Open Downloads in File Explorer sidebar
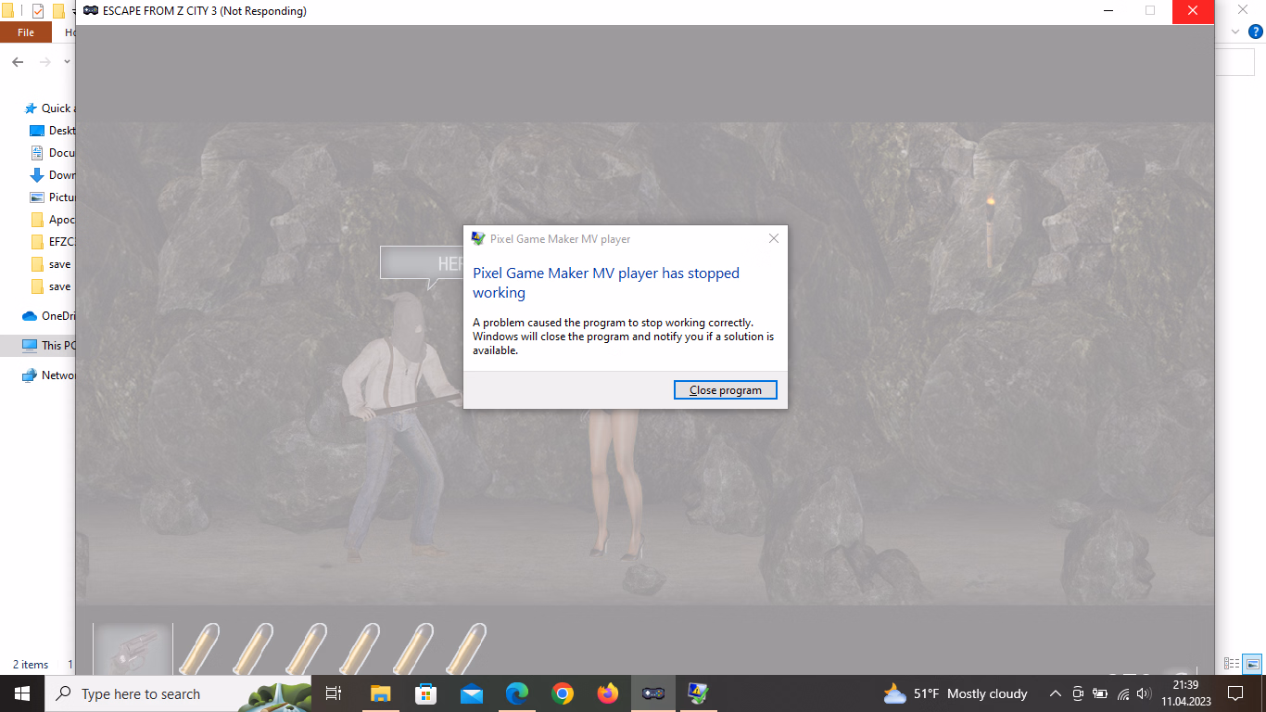Viewport: 1266px width, 712px height. pyautogui.click(x=53, y=175)
